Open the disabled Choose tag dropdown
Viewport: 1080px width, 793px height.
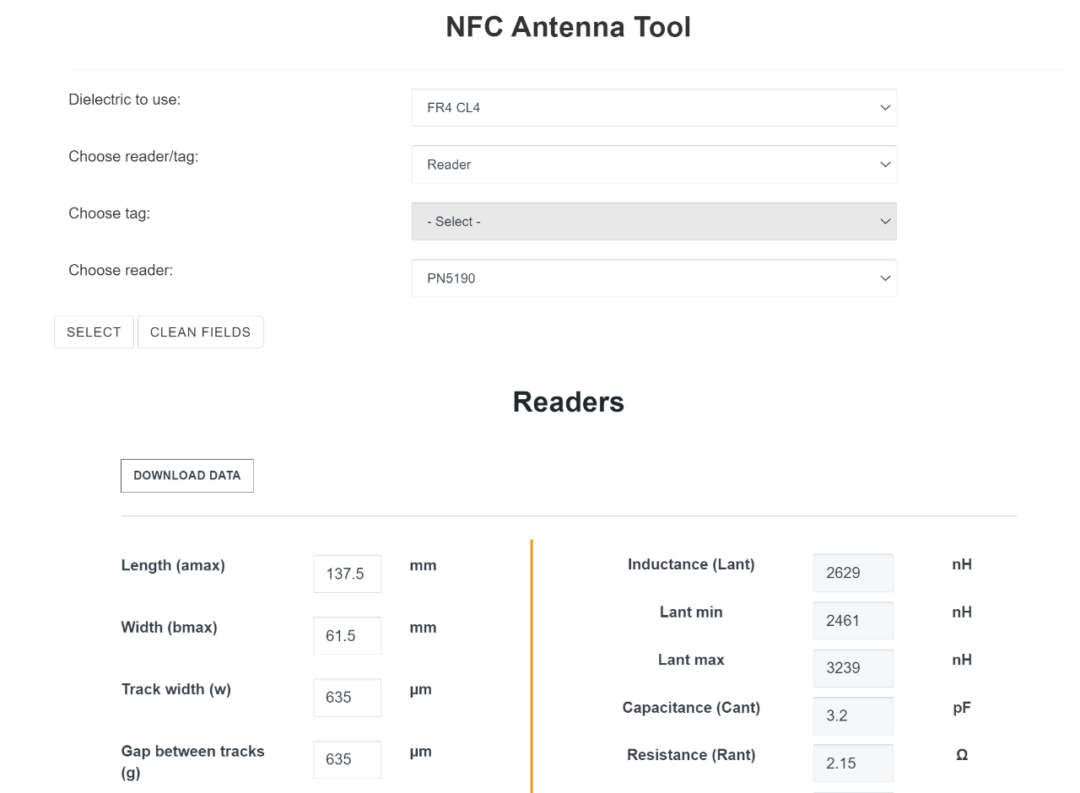click(653, 222)
